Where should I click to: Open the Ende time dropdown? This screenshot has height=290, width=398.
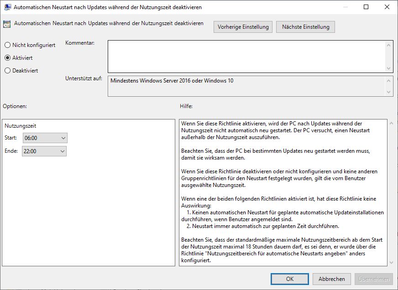tap(44, 151)
